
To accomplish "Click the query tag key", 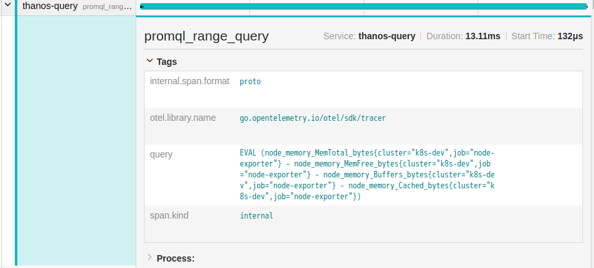I will click(161, 154).
